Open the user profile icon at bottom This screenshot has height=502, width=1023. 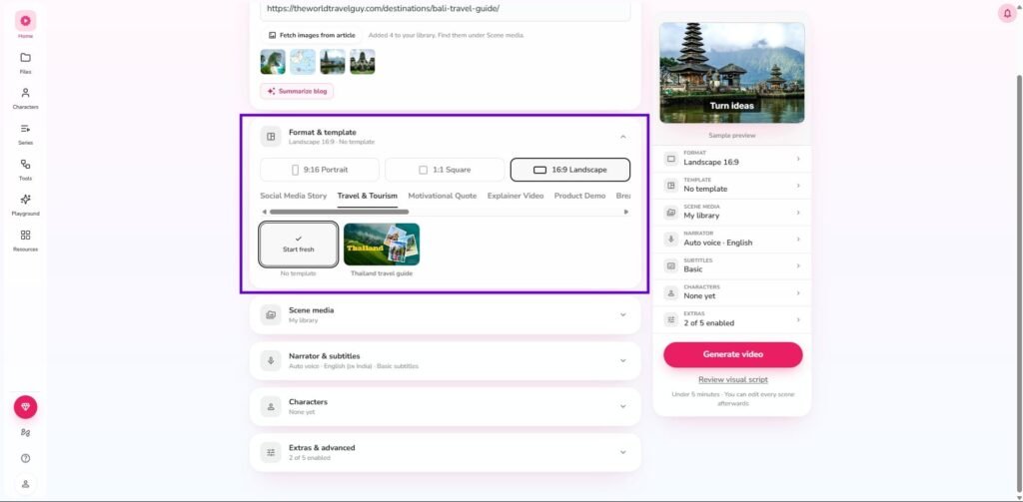click(x=25, y=484)
